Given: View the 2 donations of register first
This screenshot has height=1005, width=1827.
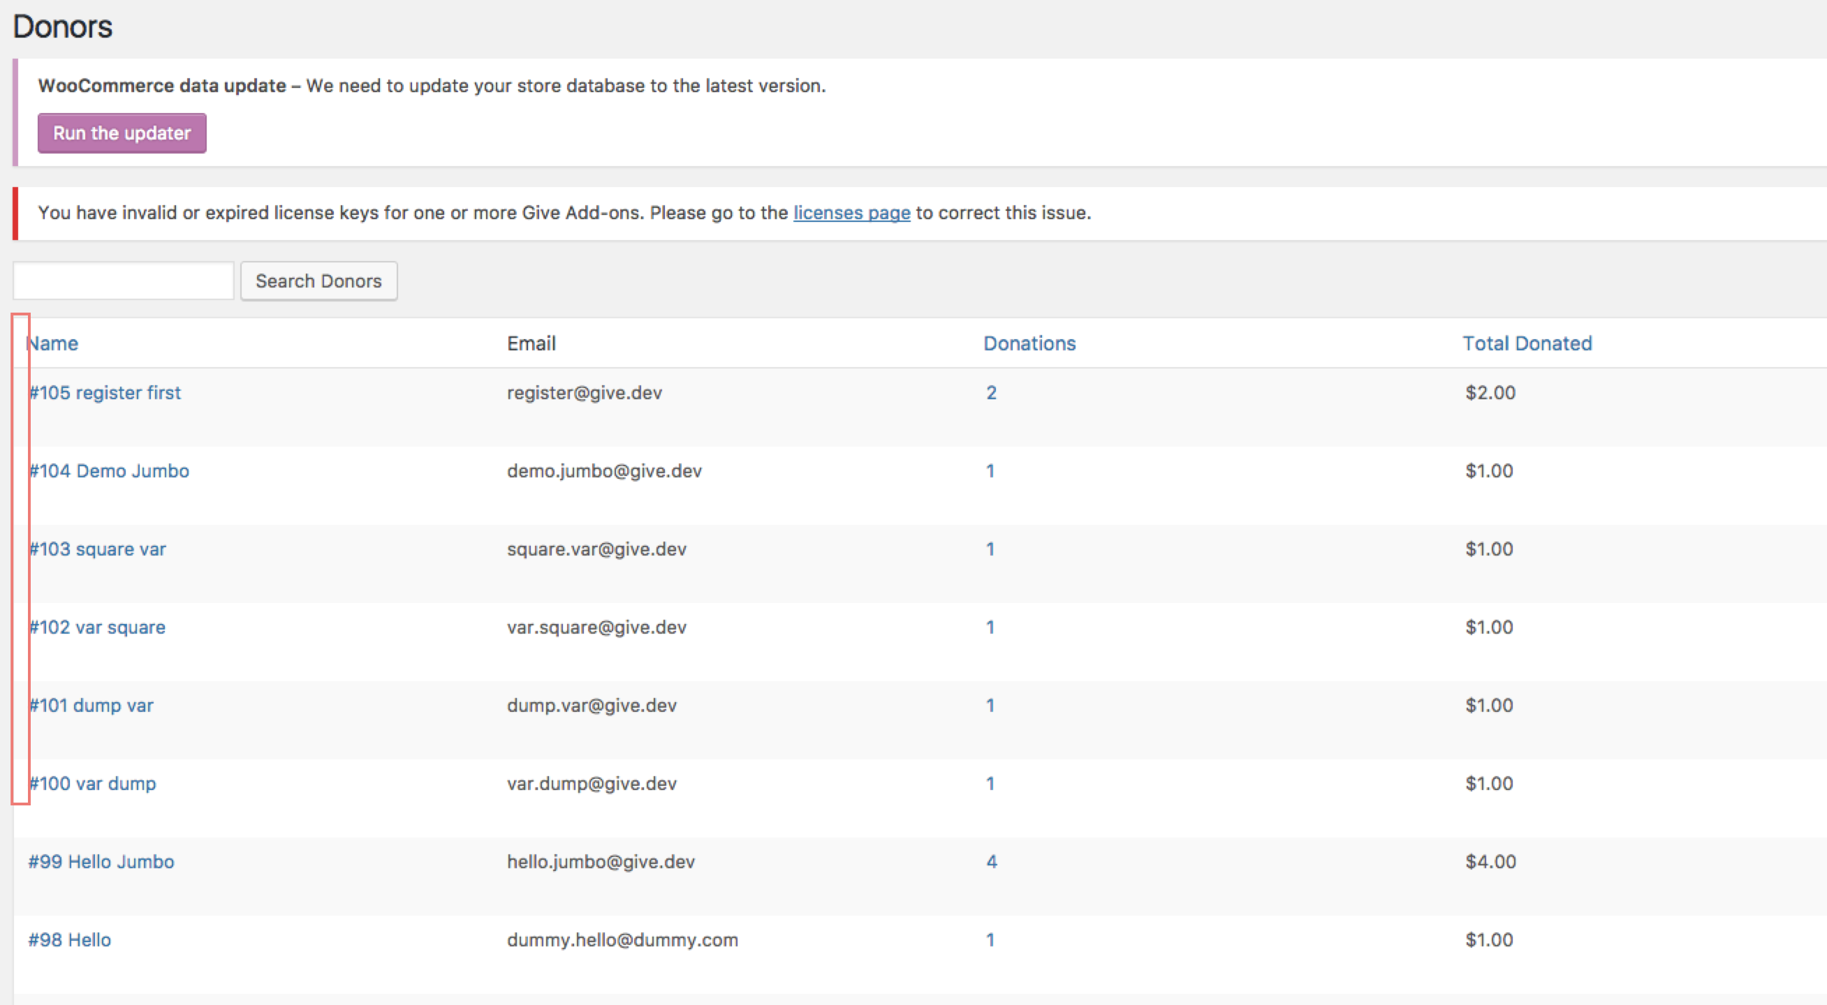Looking at the screenshot, I should click(x=991, y=392).
